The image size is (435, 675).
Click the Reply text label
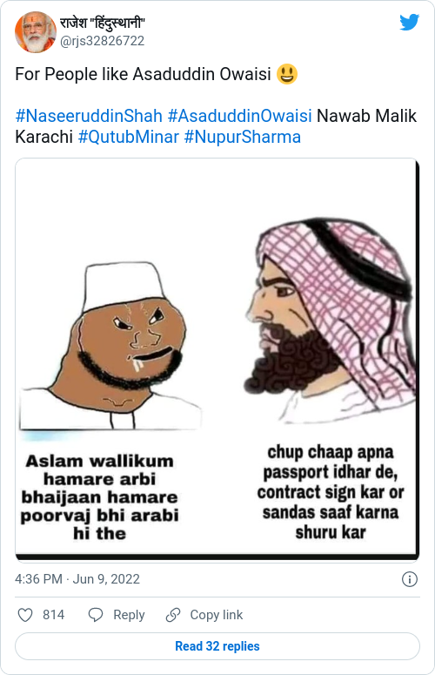tap(129, 615)
